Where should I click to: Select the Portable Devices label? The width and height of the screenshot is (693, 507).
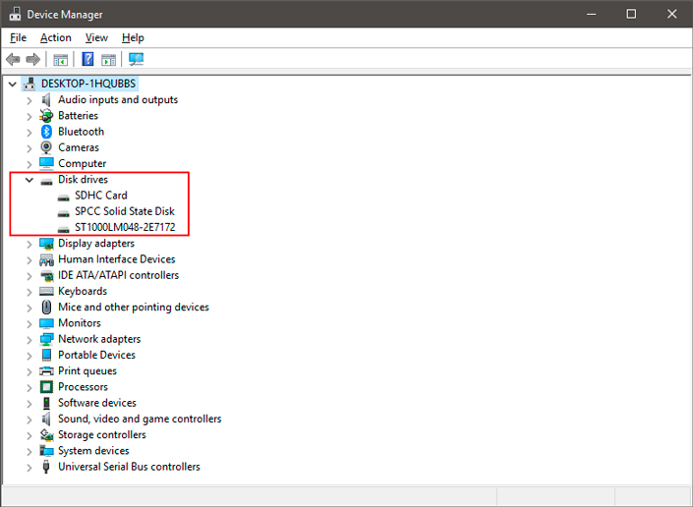[96, 355]
